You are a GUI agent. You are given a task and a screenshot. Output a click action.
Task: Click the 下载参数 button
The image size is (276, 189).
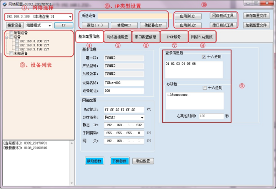120,161
